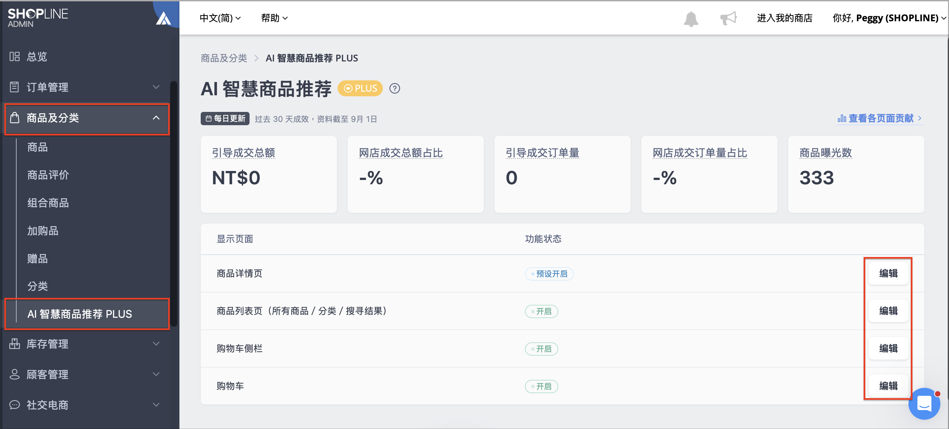Image resolution: width=949 pixels, height=429 pixels.
Task: Click 编辑 for 商品列表页 row
Action: (888, 311)
